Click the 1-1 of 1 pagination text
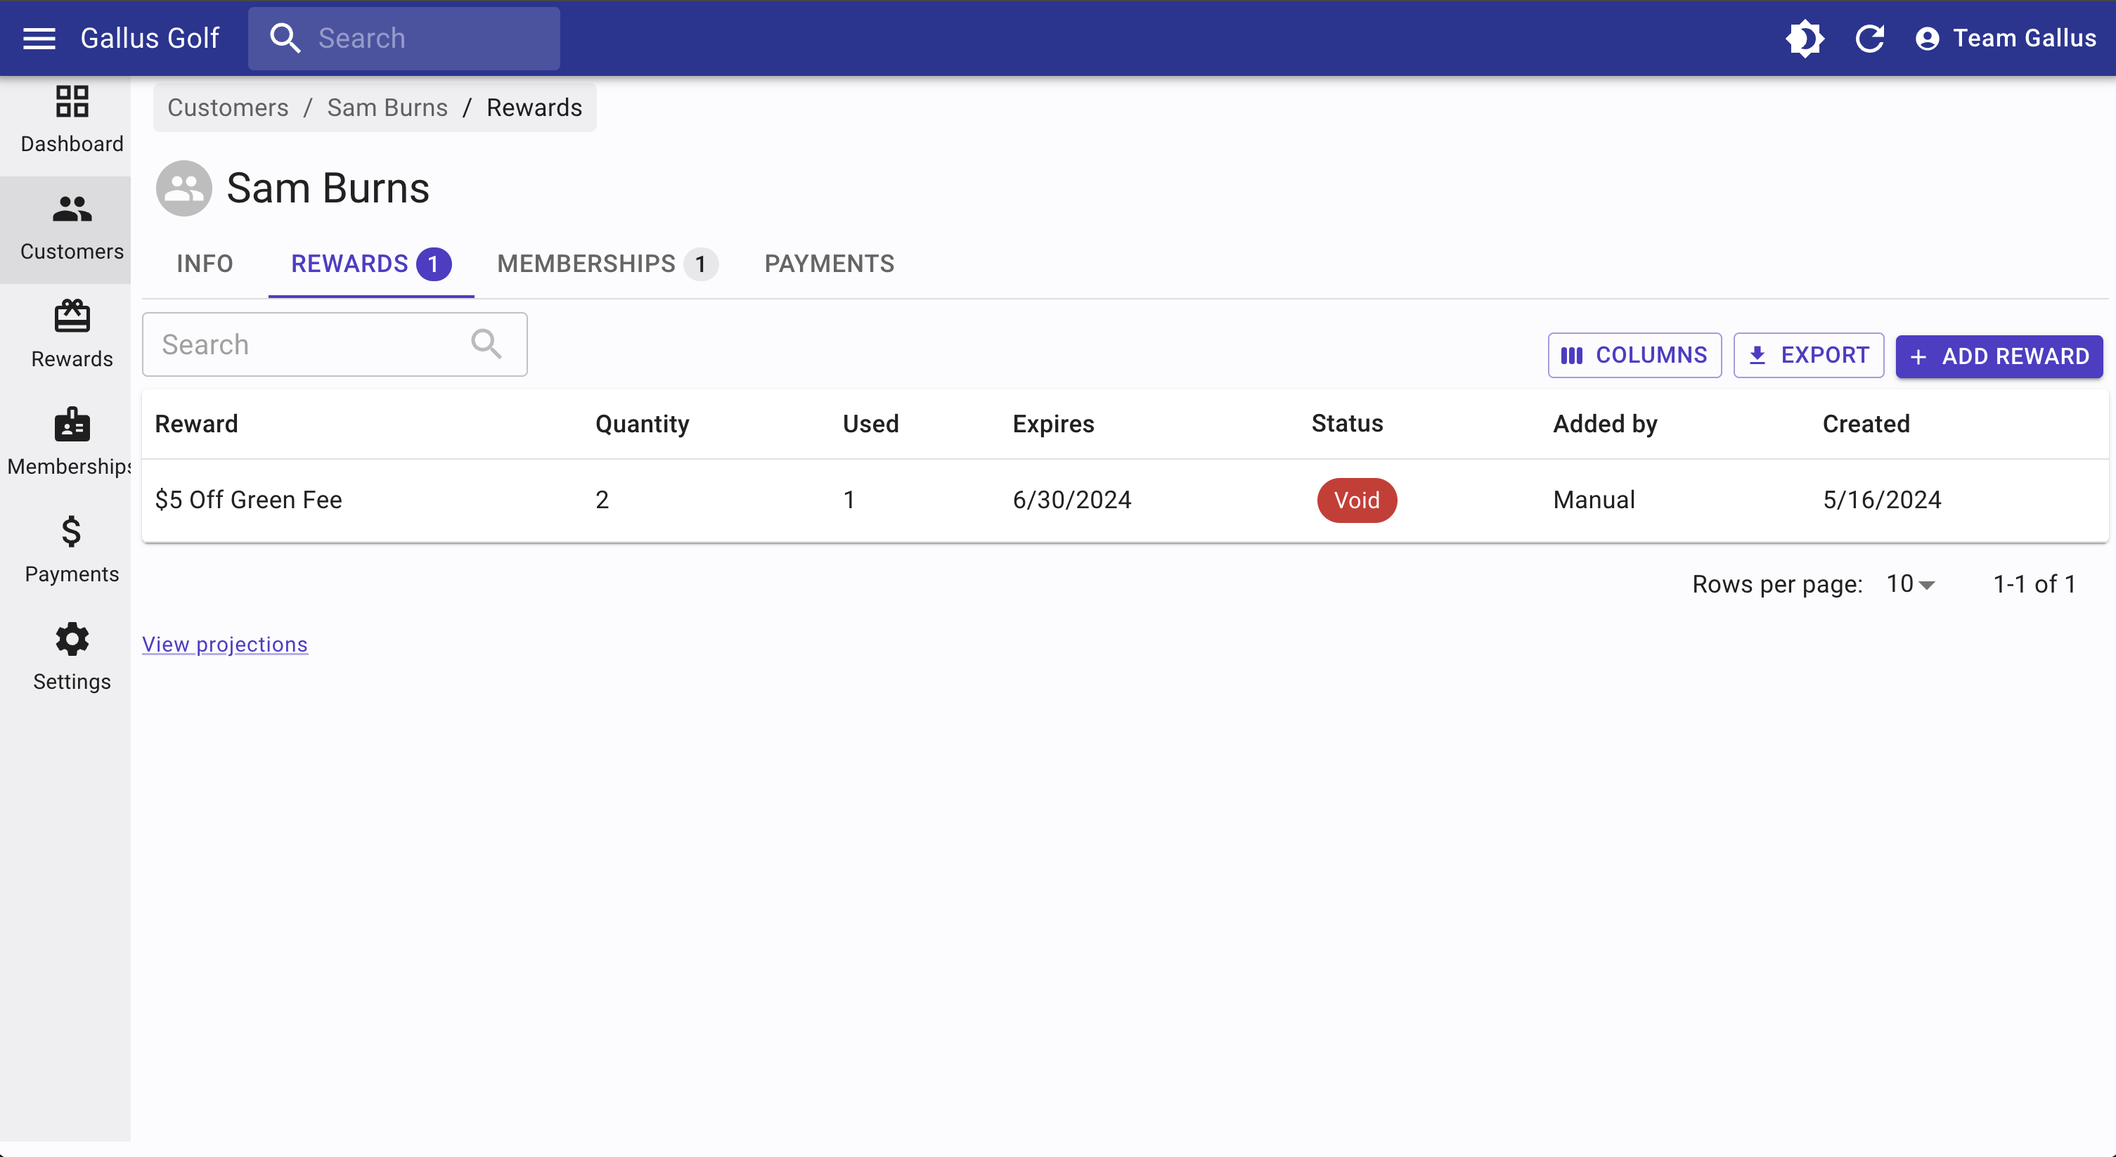The height and width of the screenshot is (1157, 2116). click(x=2034, y=584)
